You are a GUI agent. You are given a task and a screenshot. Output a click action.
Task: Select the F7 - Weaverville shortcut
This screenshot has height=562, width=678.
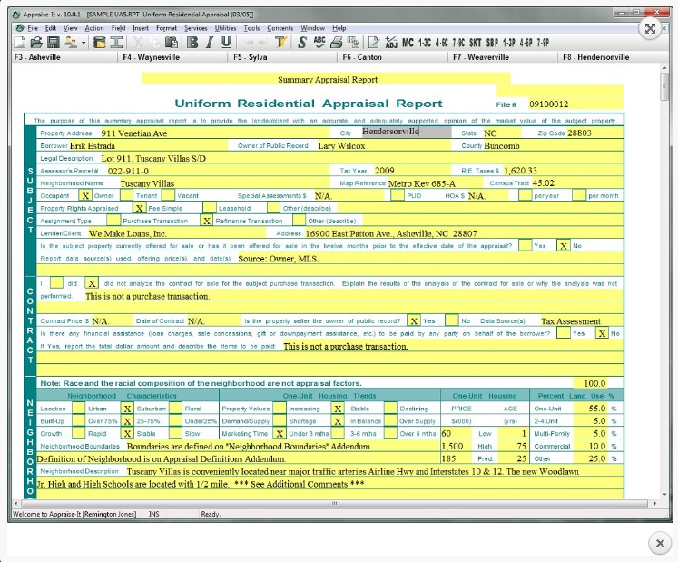[x=481, y=57]
